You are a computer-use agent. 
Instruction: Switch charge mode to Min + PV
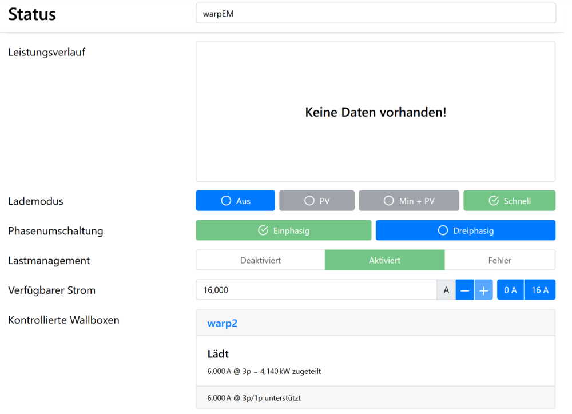click(409, 201)
